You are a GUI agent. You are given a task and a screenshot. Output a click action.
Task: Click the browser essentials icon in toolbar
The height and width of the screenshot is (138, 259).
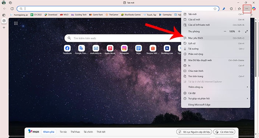coord(231,9)
